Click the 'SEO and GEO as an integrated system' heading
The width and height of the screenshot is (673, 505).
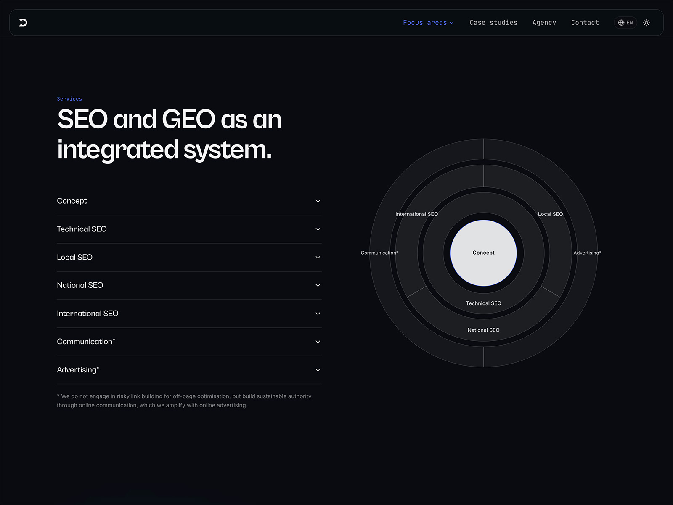[169, 134]
